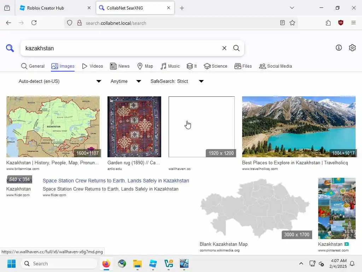Viewport: 362px width, 272px height.
Task: Click commons.wikimedia.org source text
Action: click(220, 250)
